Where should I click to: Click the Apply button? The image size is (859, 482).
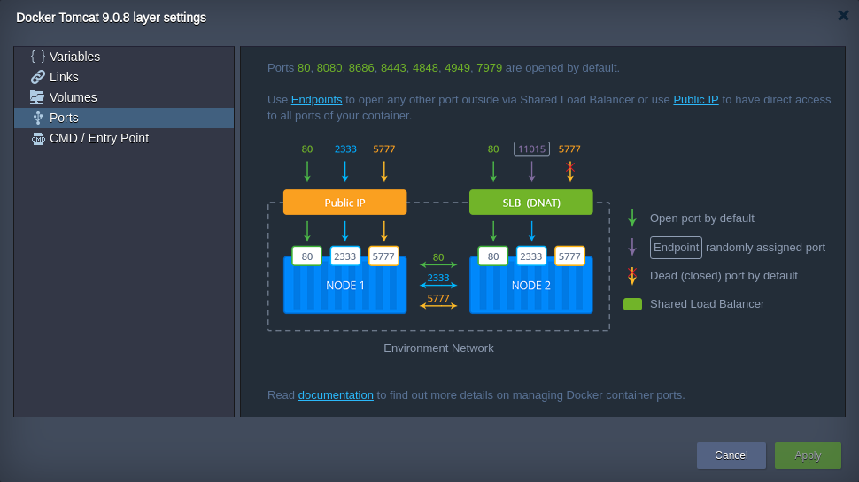[x=808, y=455]
